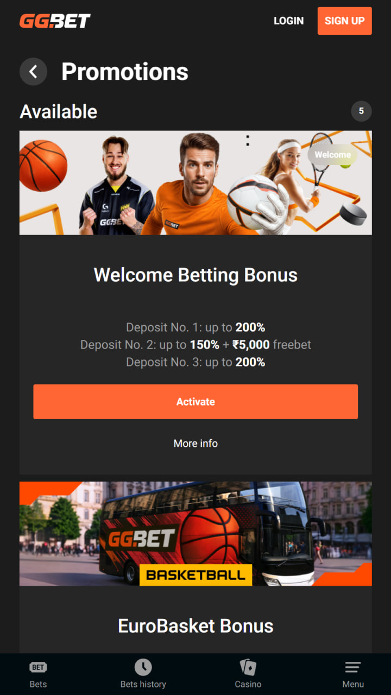Open Bets history clock icon
Image resolution: width=391 pixels, height=695 pixels.
[x=143, y=667]
